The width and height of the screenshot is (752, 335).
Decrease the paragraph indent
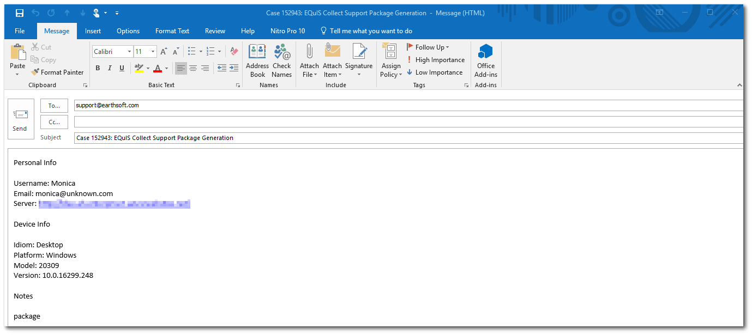tap(221, 68)
